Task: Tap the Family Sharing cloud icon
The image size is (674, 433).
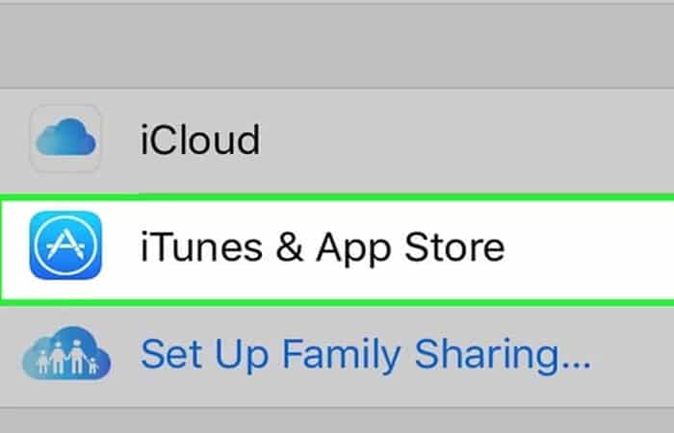Action: [66, 353]
